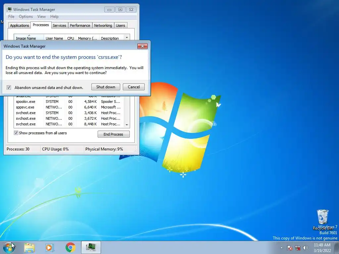Click the Action Center flag icon

click(290, 248)
